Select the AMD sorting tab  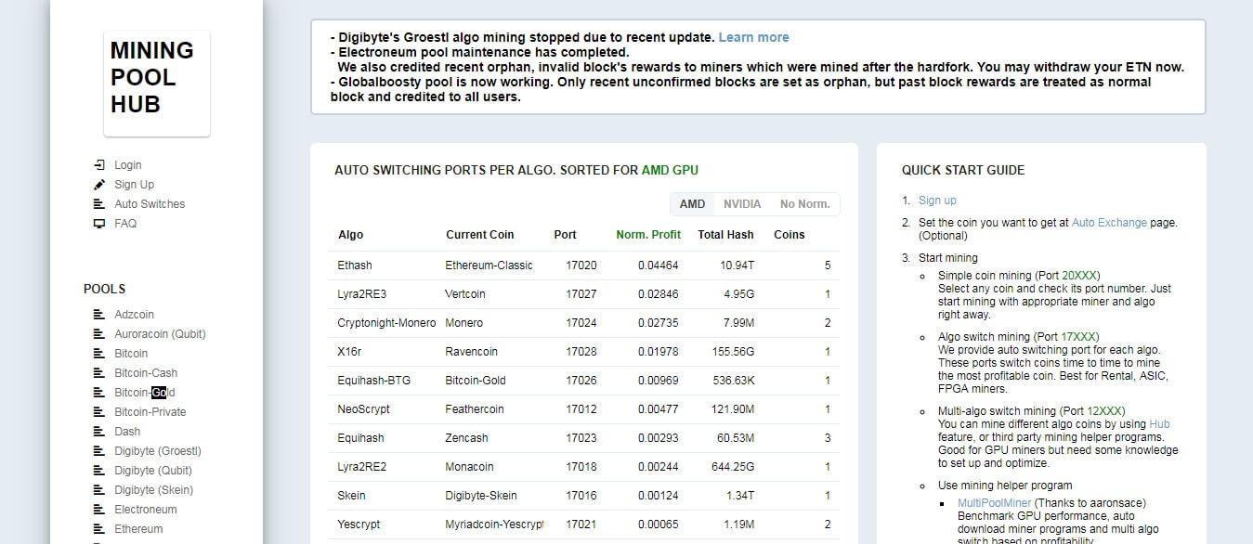tap(692, 204)
